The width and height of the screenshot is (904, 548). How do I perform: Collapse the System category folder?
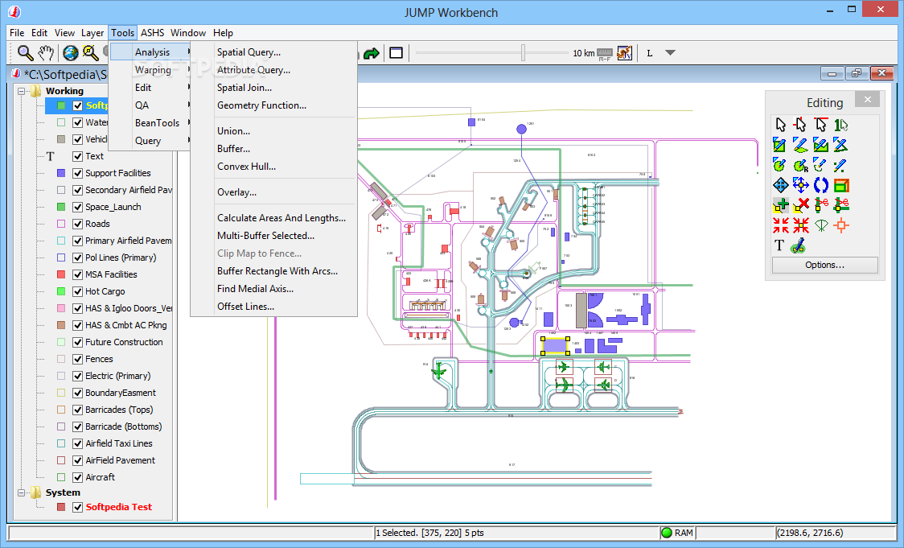22,492
